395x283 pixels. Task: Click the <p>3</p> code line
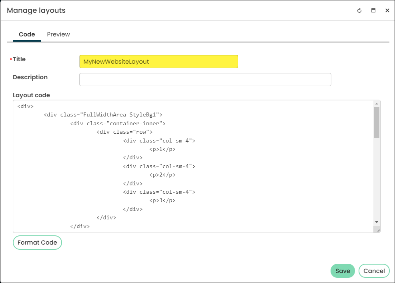(162, 201)
